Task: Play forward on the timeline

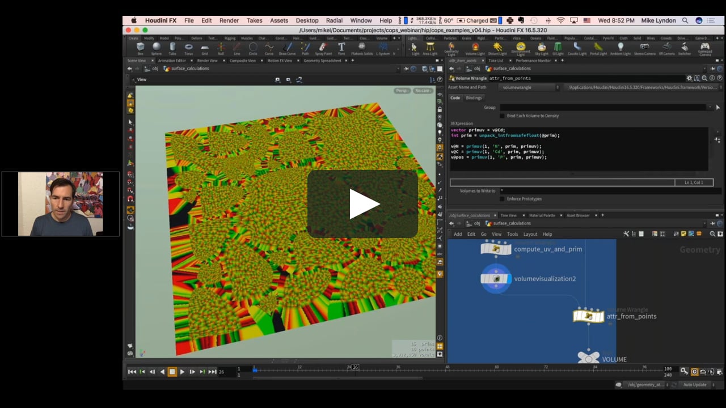Action: tap(182, 372)
